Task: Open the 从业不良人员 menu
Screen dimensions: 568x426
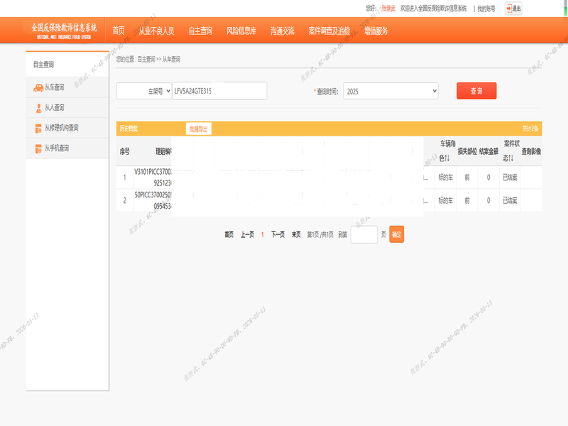Action: tap(156, 31)
